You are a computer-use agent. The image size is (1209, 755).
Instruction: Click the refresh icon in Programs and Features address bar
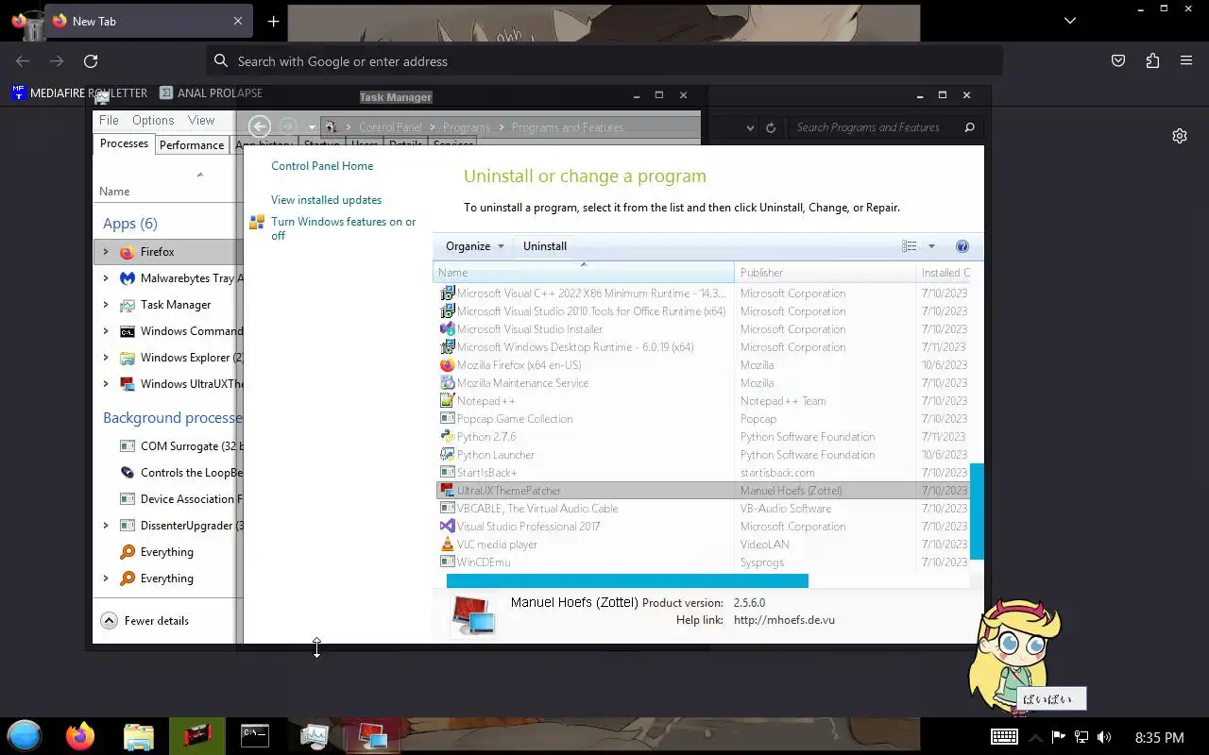771,127
